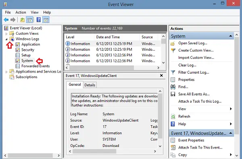
Task: Click console tree horizontal scrollbar thumb
Action: tap(30, 155)
